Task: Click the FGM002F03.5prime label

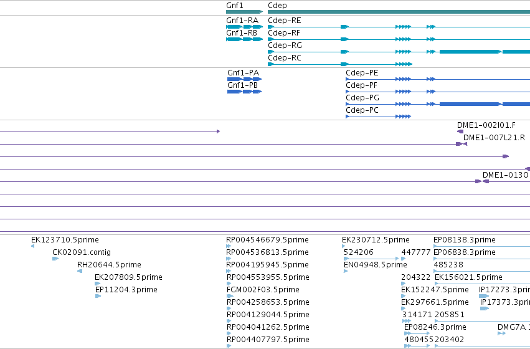Action: click(x=263, y=290)
